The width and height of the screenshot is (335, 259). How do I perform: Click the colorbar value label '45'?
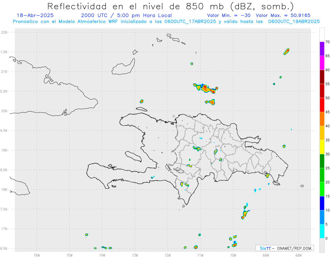[x=327, y=112]
